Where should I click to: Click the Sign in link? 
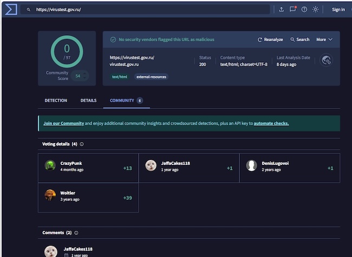(x=338, y=9)
